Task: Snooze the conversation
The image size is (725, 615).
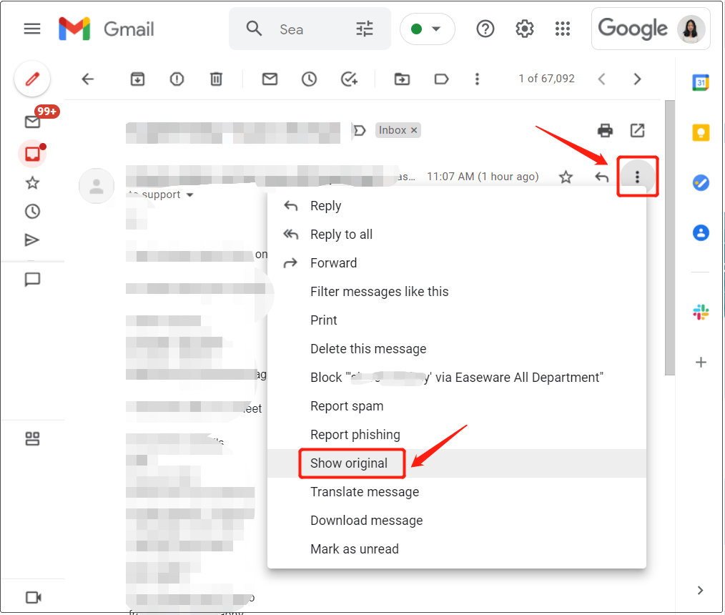Action: pyautogui.click(x=310, y=79)
